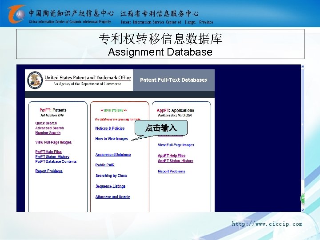Open Attorneys and Agents link
The height and width of the screenshot is (240, 320).
[113, 197]
